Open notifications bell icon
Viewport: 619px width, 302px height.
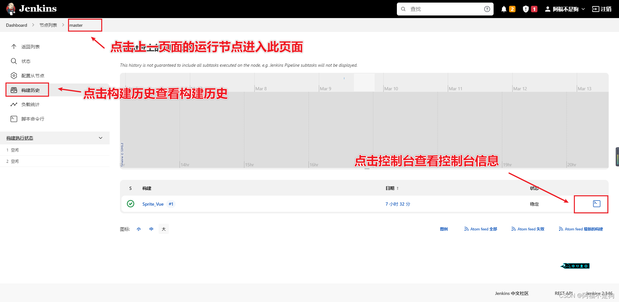[504, 9]
